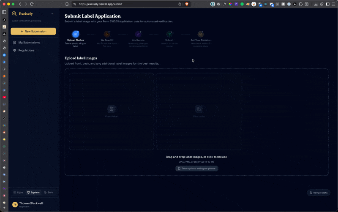The image size is (338, 212).
Task: Click the Regulations scales icon
Action: pos(15,50)
